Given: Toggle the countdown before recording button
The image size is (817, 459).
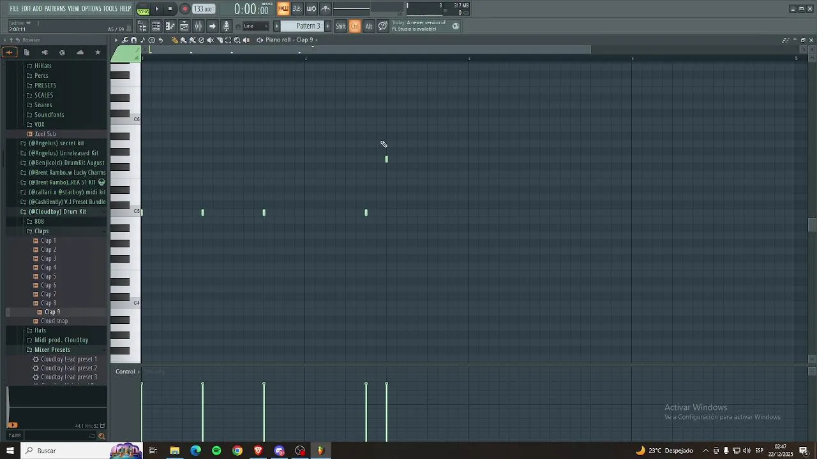Looking at the screenshot, I should tap(297, 9).
